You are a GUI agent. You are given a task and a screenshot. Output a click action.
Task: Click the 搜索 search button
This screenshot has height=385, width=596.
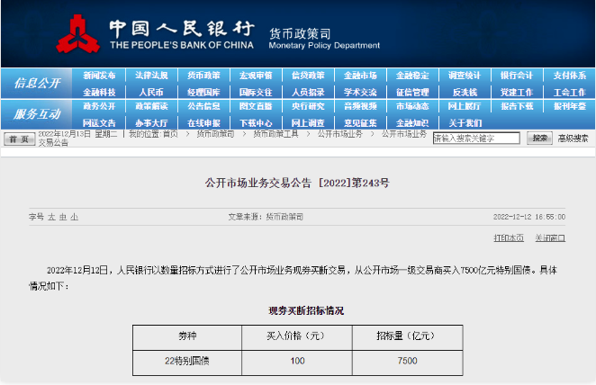coord(539,139)
